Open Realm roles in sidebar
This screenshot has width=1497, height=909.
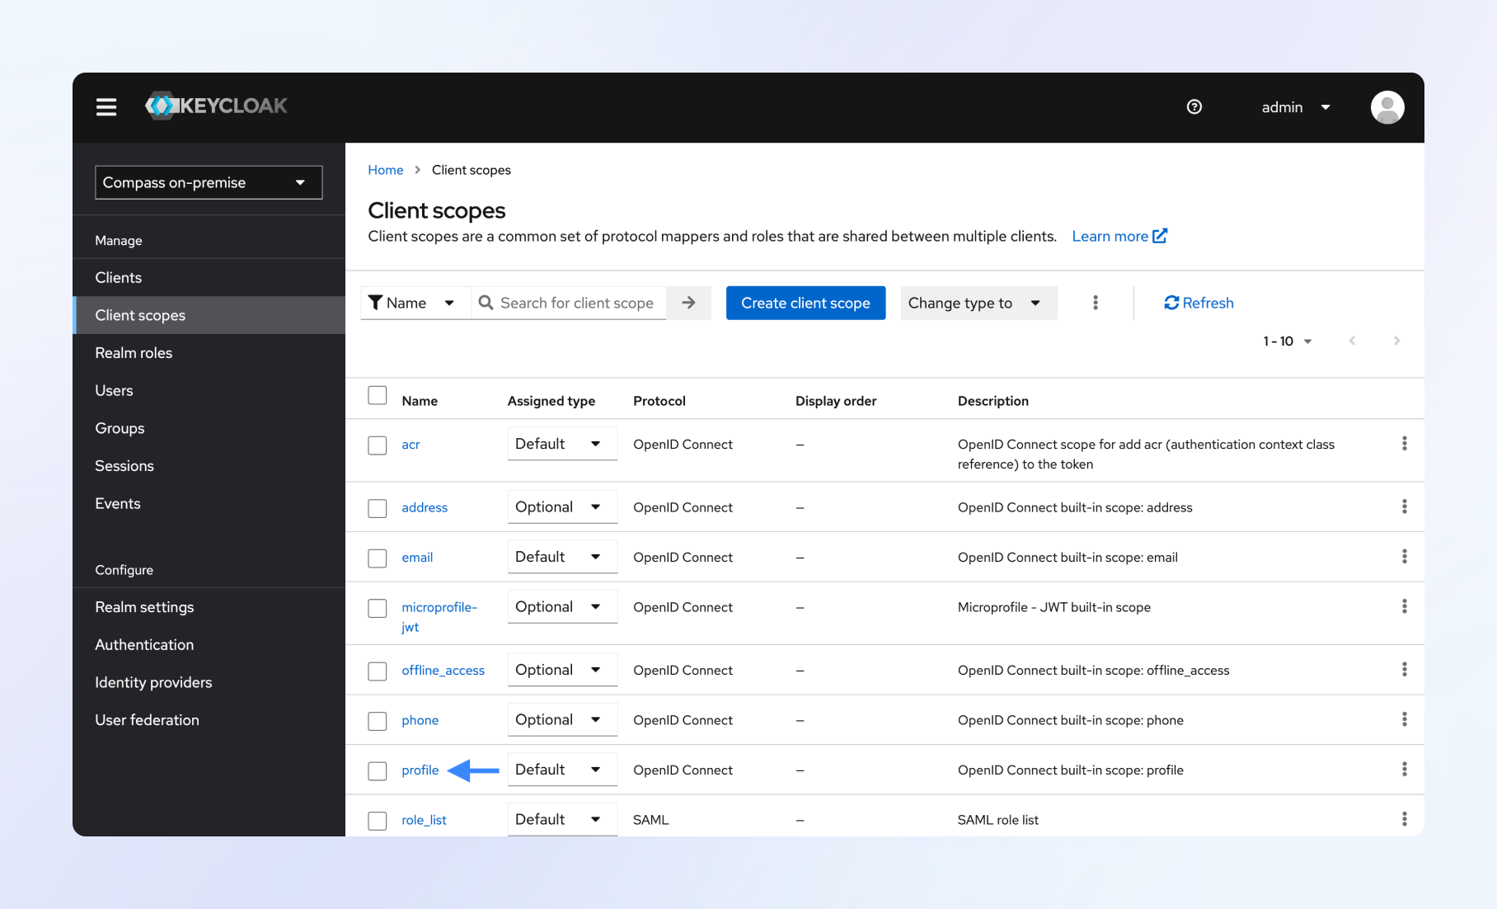(x=134, y=353)
